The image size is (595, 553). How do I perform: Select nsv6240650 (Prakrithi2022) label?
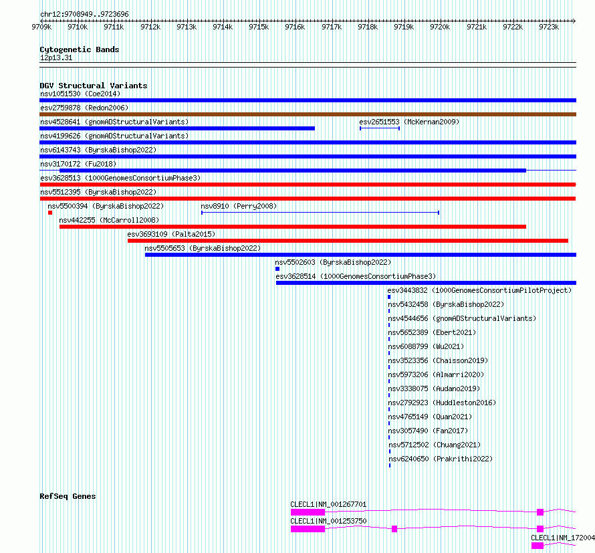pyautogui.click(x=441, y=459)
